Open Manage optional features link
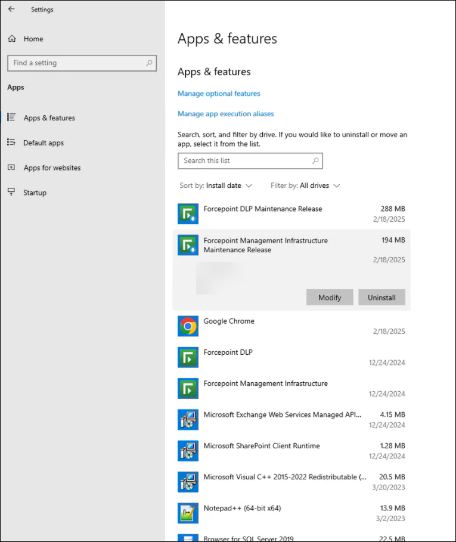This screenshot has width=456, height=542. (x=219, y=94)
